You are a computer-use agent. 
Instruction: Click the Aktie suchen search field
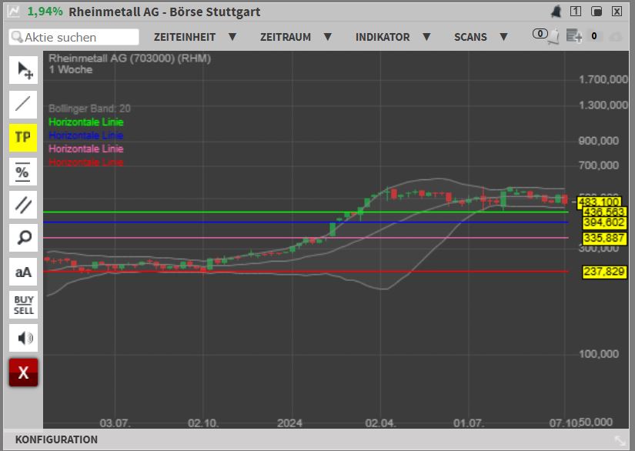pyautogui.click(x=74, y=37)
